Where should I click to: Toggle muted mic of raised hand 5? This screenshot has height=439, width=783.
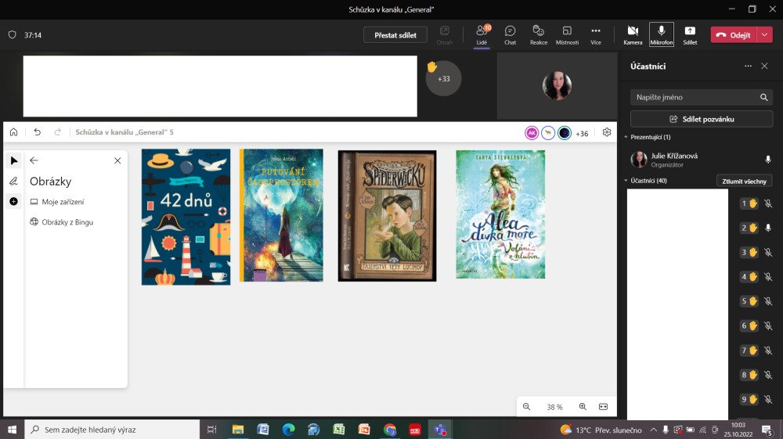click(x=768, y=300)
